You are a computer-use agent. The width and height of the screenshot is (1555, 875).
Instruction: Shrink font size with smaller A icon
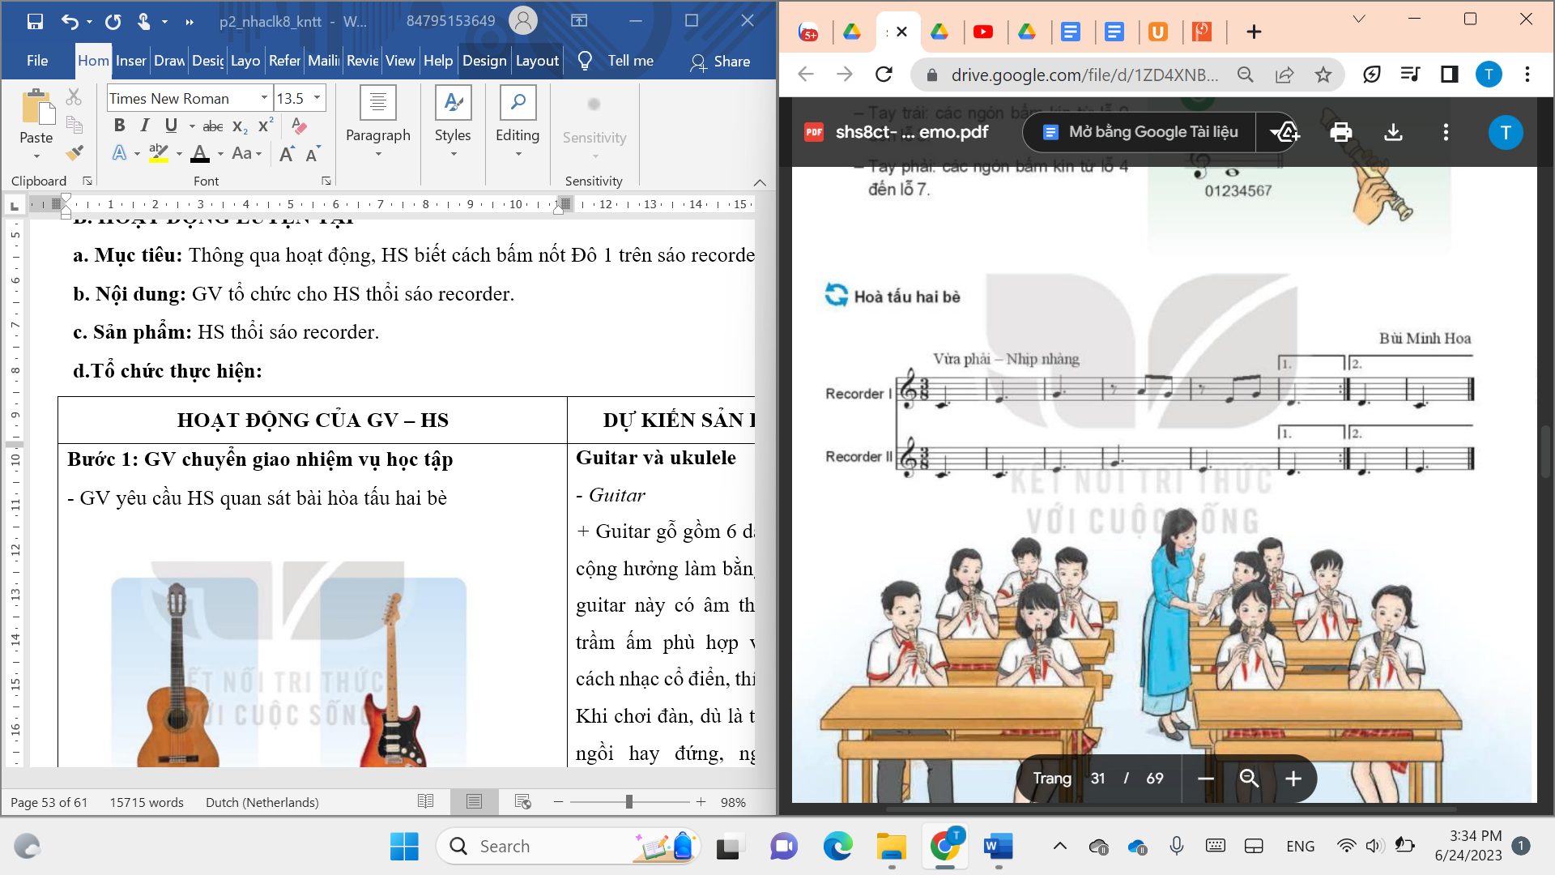tap(313, 153)
